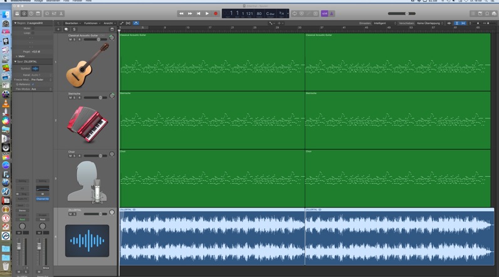Adjust the Classical Acoustic Guitar volume slider
This screenshot has height=277, width=499.
[x=95, y=39]
